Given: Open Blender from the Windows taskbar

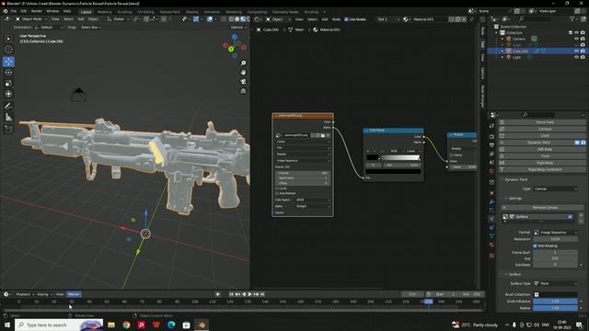Looking at the screenshot, I should 202,325.
